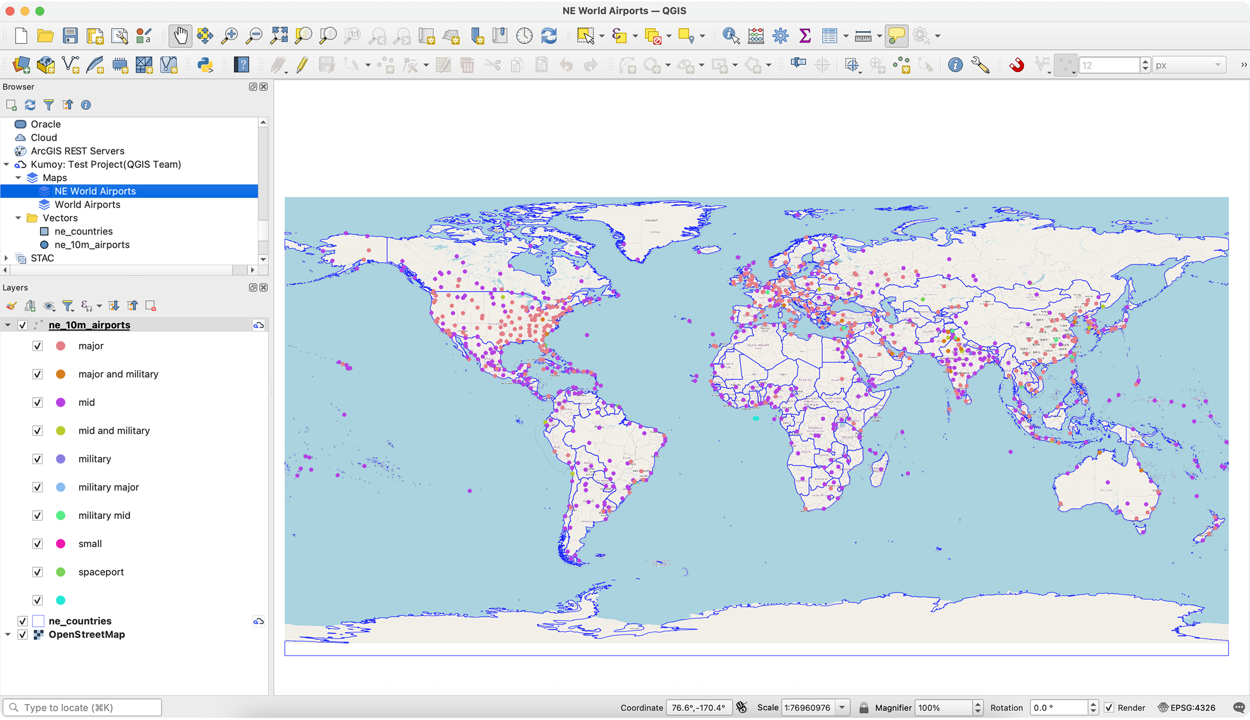Open the measure line tool
This screenshot has width=1250, height=720.
click(864, 35)
